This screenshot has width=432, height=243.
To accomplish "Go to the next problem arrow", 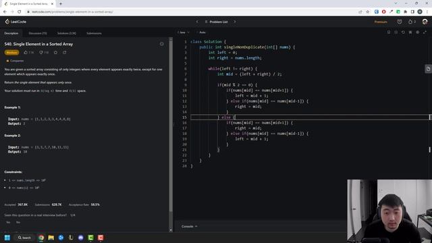I will pyautogui.click(x=235, y=22).
